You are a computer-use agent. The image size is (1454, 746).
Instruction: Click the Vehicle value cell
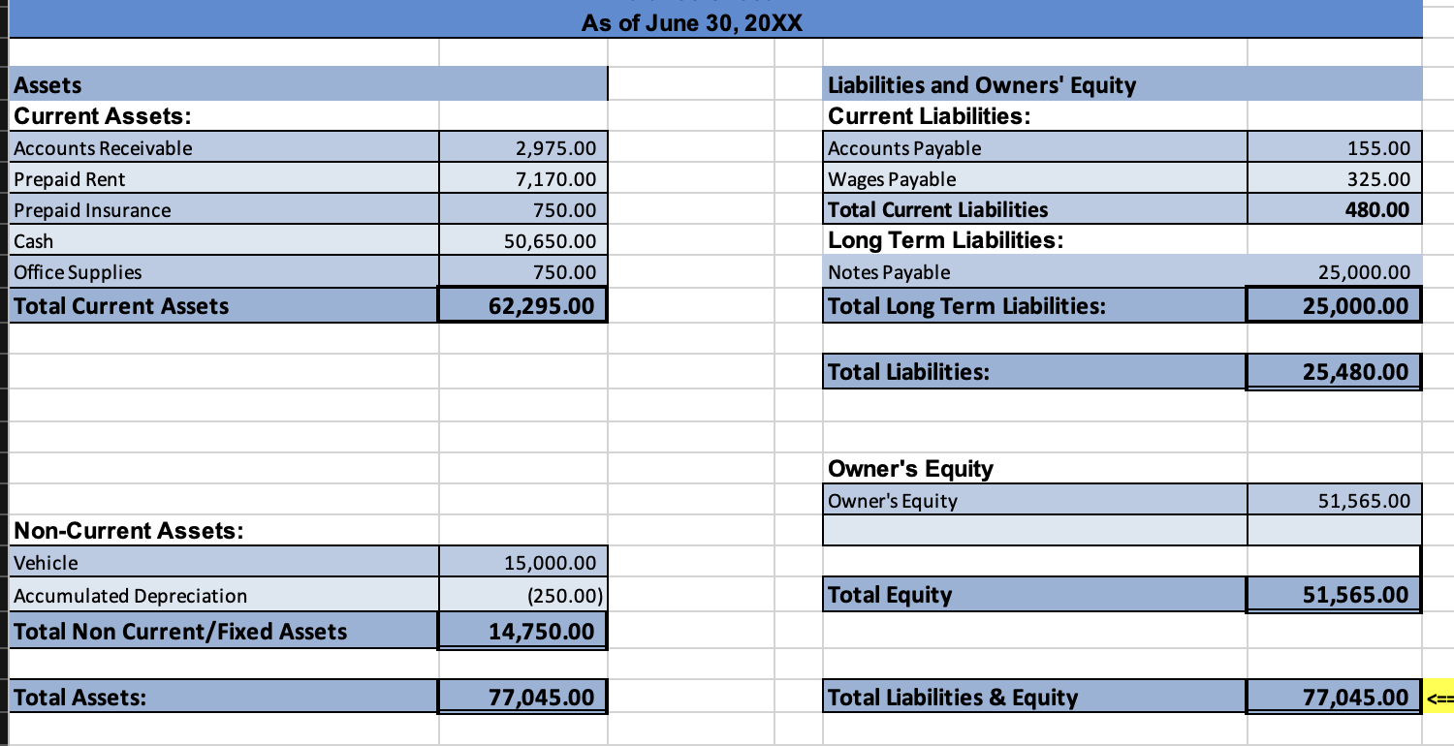(x=523, y=563)
